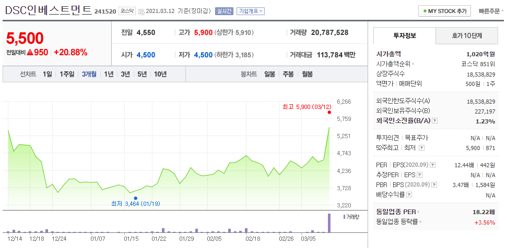Select the 1년 line chart period
This screenshot has height=248, width=507.
(x=109, y=74)
